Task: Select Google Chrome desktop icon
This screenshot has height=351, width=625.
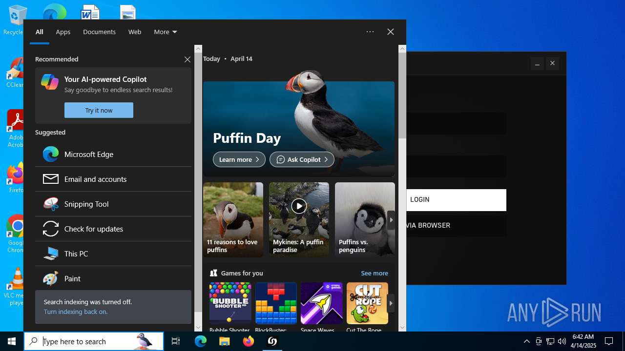Action: click(16, 234)
